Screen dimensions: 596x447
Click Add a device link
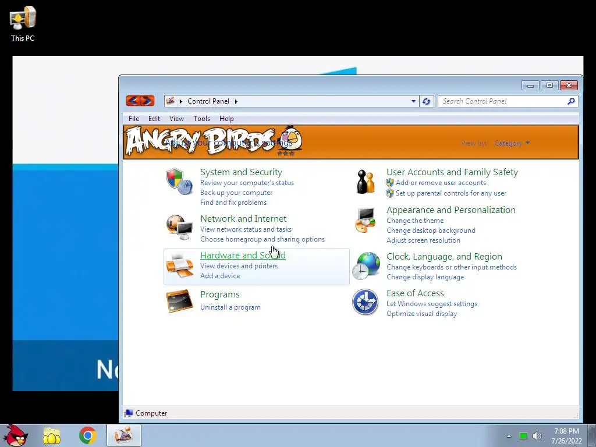coord(220,276)
